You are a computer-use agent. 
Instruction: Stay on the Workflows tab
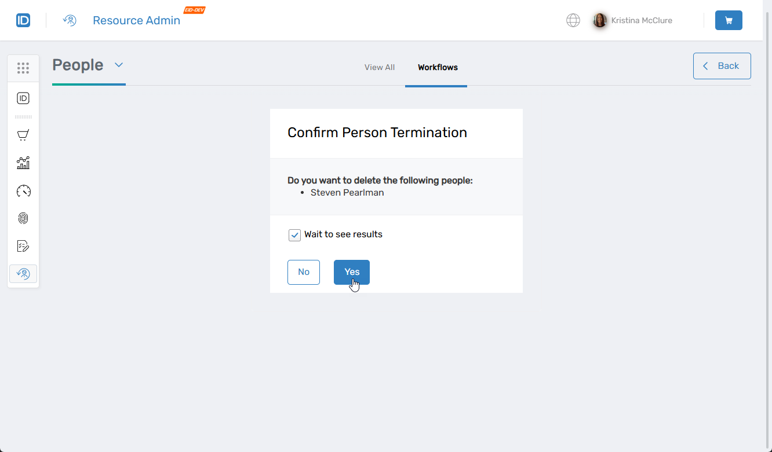click(x=437, y=67)
